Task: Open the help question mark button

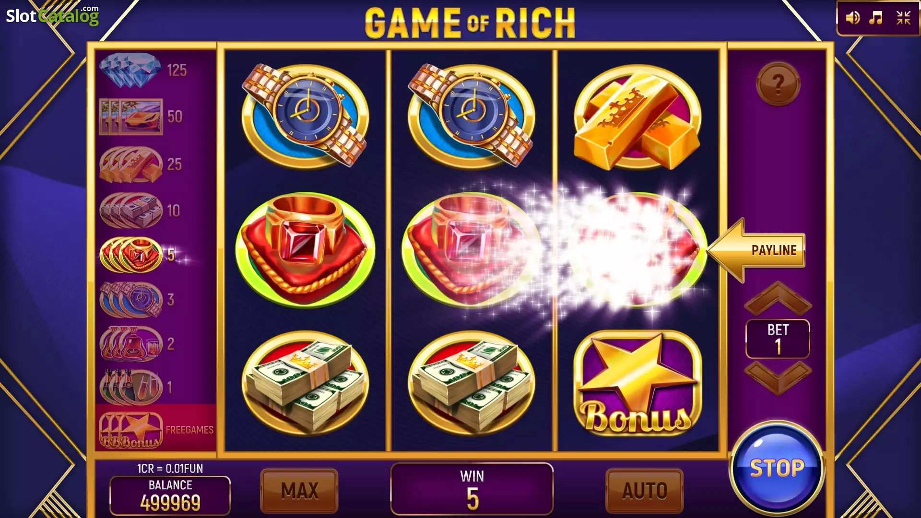Action: pos(778,84)
